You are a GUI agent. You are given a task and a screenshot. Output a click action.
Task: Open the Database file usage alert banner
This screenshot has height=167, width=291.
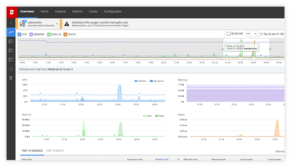(x=100, y=24)
